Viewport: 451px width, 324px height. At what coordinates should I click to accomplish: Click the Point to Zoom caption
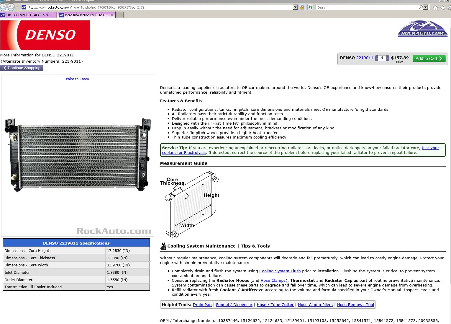coord(77,79)
